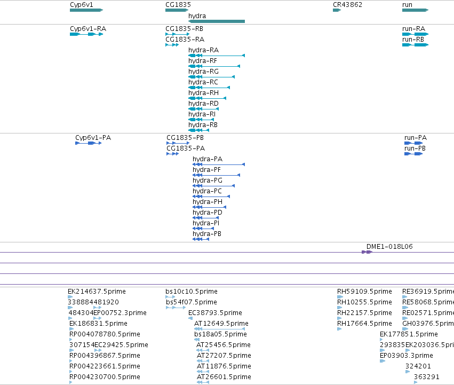
Task: Click the hydra-RA transcript label
Action: [203, 50]
